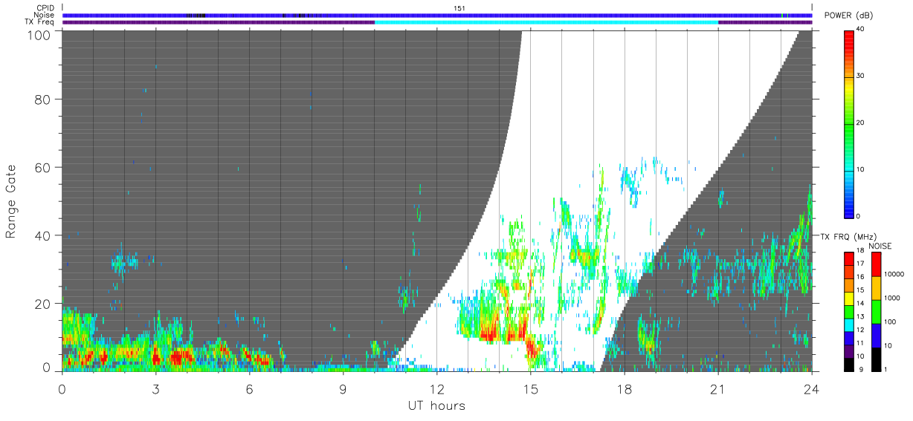Click the 15 tick on the UT hours axis
This screenshot has width=913, height=421.
click(530, 388)
